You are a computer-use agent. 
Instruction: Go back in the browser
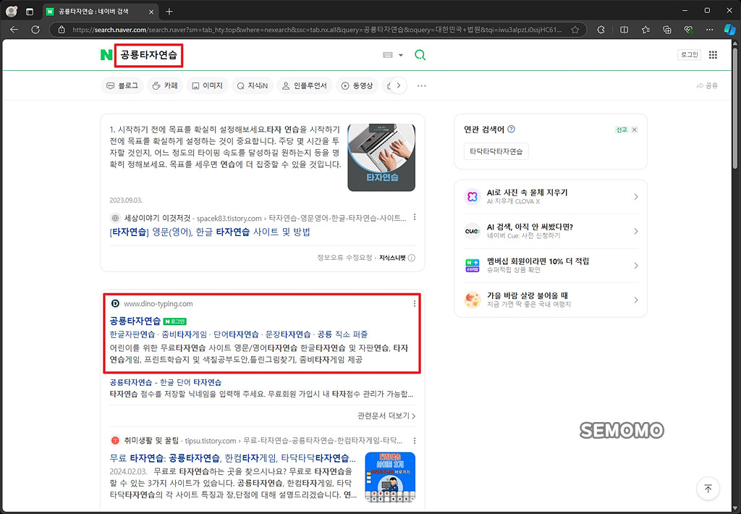pos(14,29)
